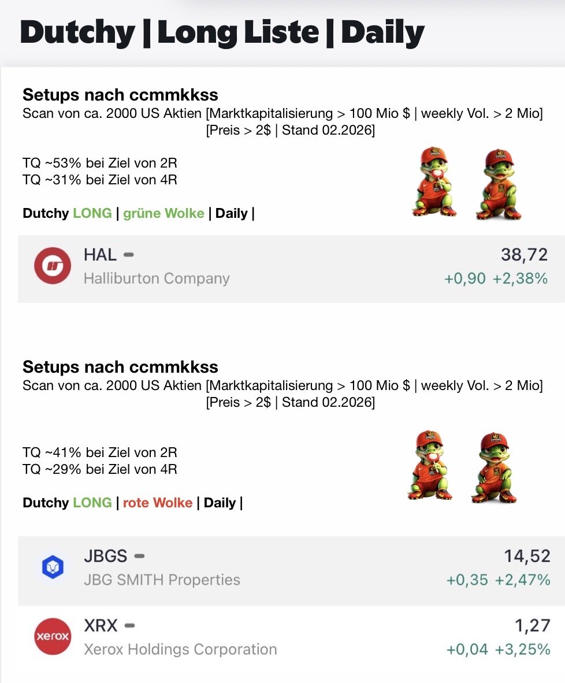Click the gray dash marker beside HAL
The width and height of the screenshot is (565, 683).
[129, 254]
